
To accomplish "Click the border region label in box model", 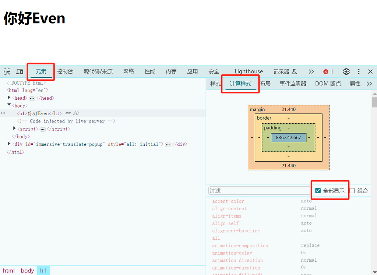I will coord(264,118).
